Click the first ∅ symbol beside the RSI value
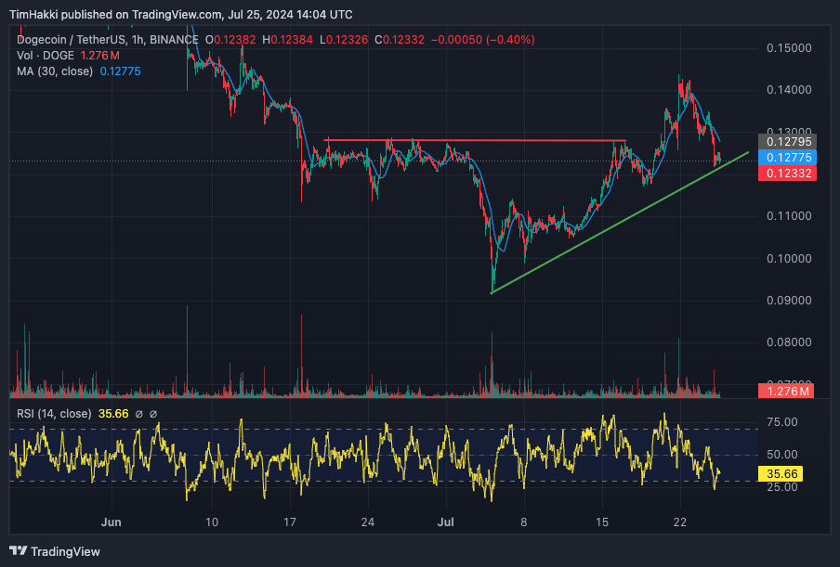The height and width of the screenshot is (567, 840). (x=138, y=414)
